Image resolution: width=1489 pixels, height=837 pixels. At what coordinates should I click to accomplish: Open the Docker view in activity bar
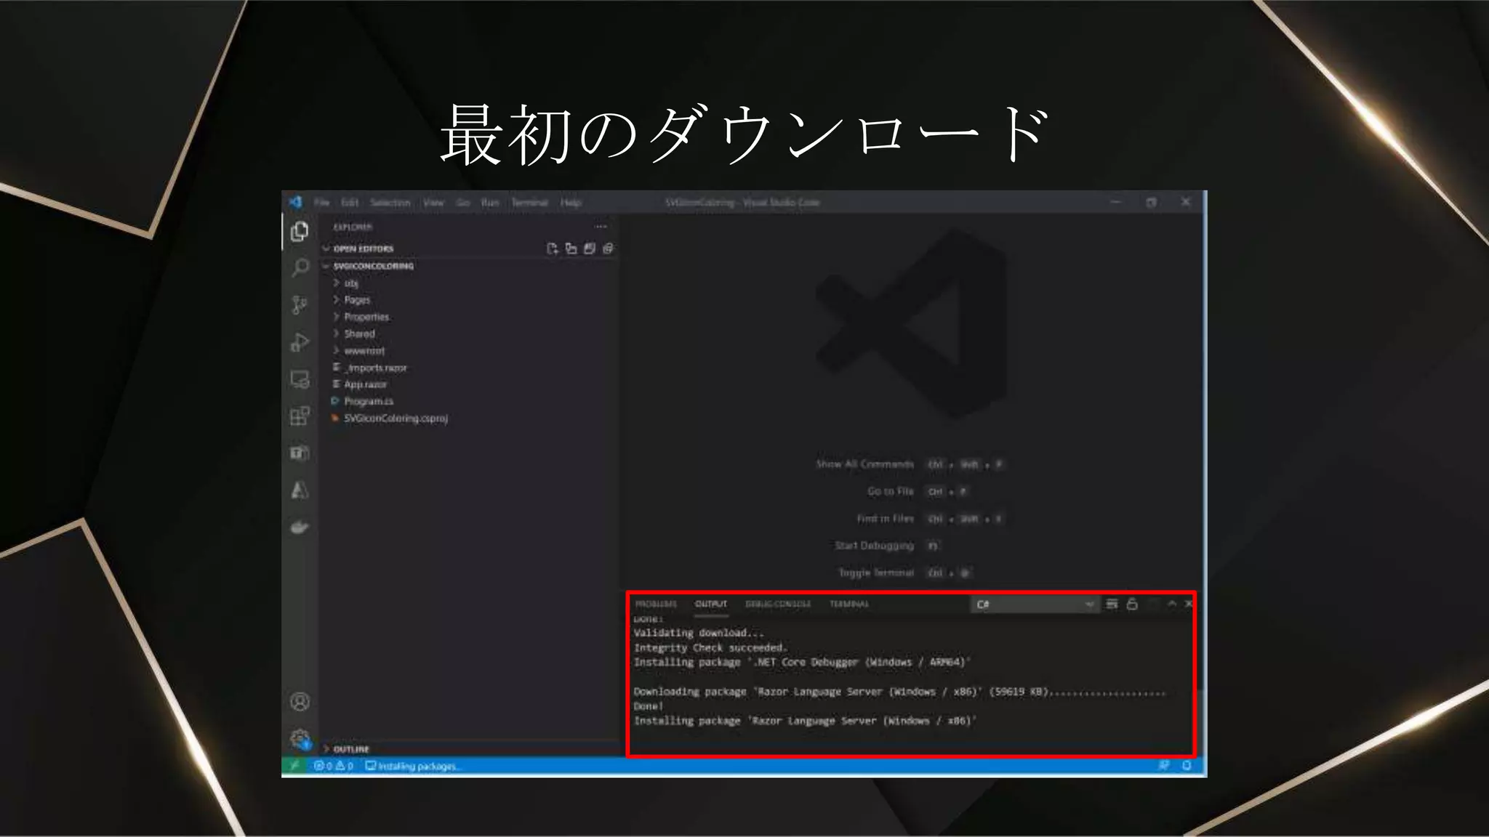[x=300, y=527]
